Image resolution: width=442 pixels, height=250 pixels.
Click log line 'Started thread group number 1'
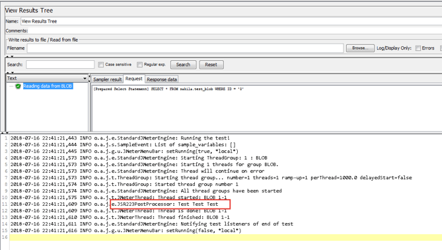[124, 184]
